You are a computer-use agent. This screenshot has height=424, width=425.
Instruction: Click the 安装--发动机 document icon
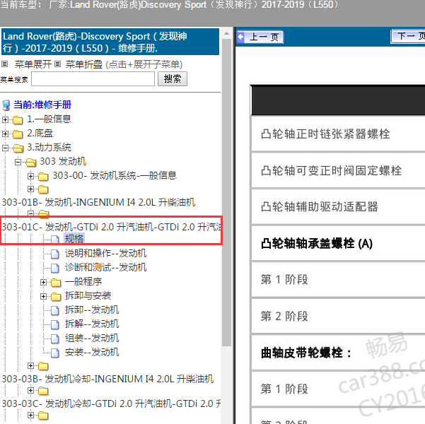click(55, 353)
